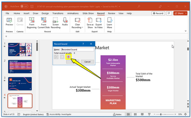
Task: Click Cancel in Record Sound dialog
Action: (87, 62)
